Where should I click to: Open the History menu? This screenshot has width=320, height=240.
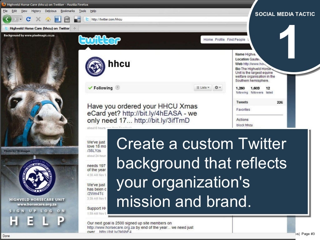coord(36,11)
